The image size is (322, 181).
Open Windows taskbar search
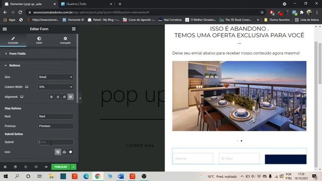click(17, 176)
